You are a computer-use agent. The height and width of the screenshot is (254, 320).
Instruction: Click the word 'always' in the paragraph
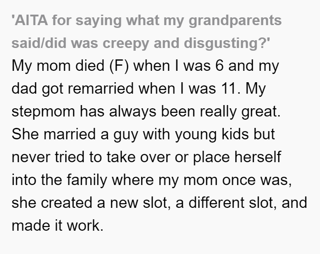pos(133,112)
